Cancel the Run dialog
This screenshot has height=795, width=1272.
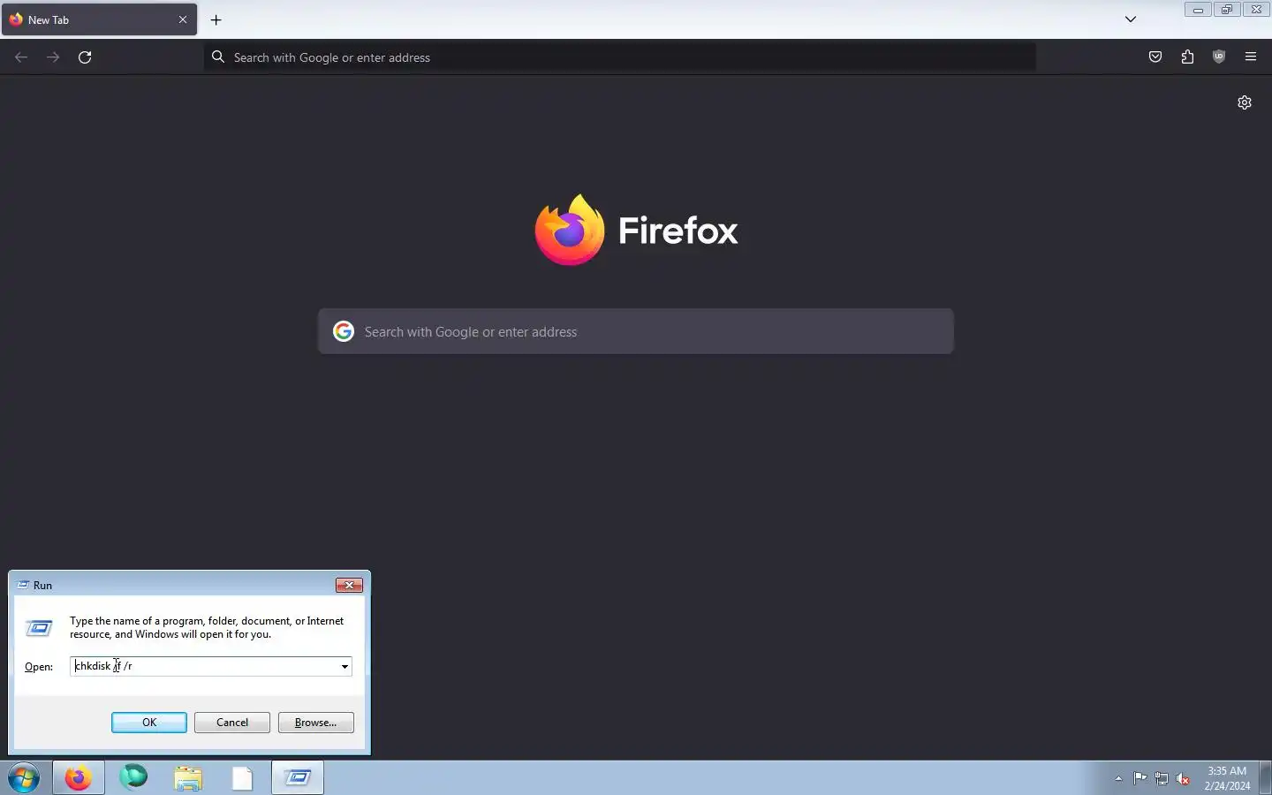coord(232,723)
